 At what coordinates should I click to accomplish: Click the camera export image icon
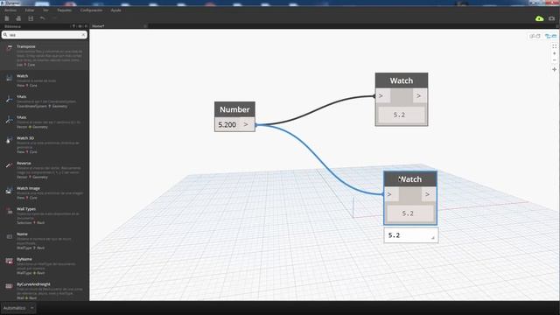point(552,18)
